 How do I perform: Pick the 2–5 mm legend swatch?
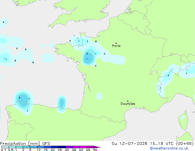point(26,147)
